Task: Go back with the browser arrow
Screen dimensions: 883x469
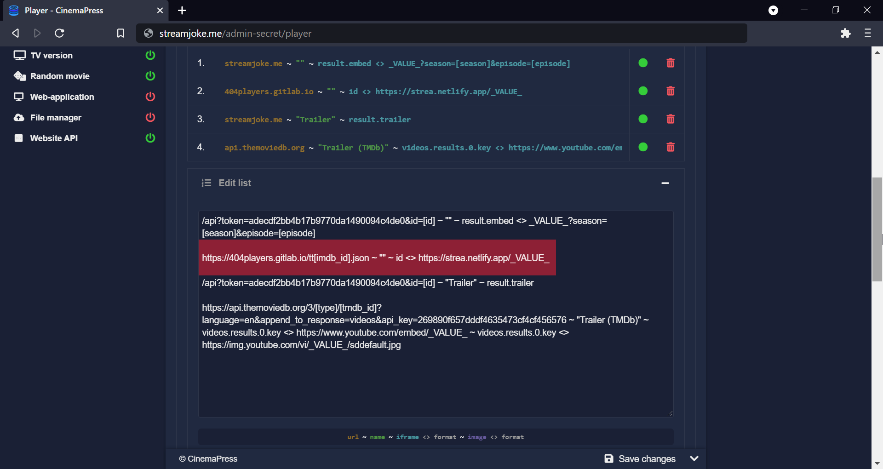Action: click(x=16, y=33)
